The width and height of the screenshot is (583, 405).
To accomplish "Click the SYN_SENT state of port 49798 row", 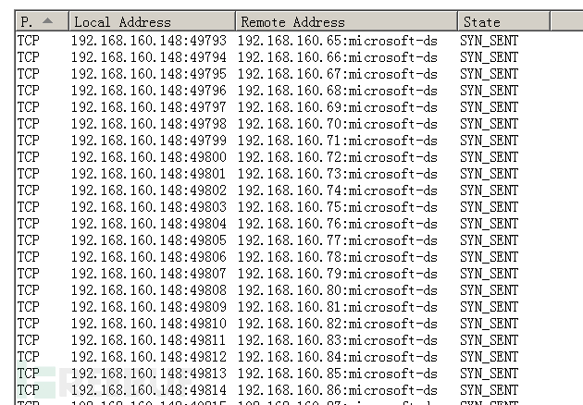I will (x=489, y=124).
